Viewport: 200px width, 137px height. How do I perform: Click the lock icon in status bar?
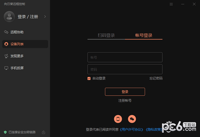(x=43, y=132)
